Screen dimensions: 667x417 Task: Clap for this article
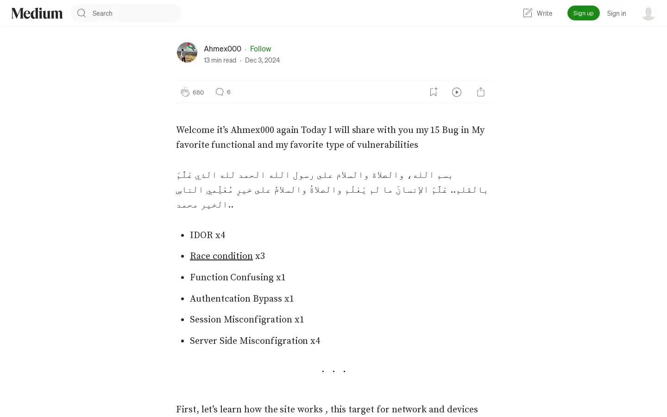[185, 92]
